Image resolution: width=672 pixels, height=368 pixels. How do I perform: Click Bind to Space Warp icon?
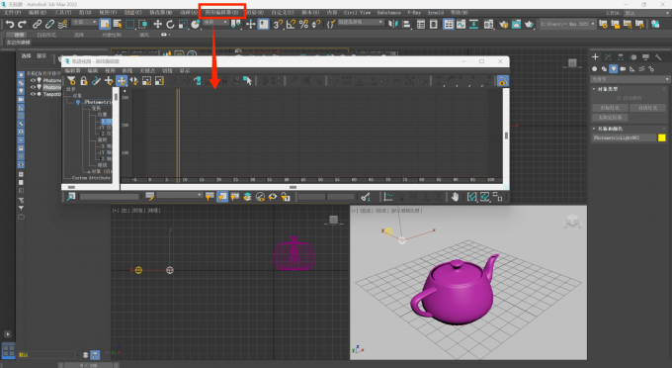62,24
